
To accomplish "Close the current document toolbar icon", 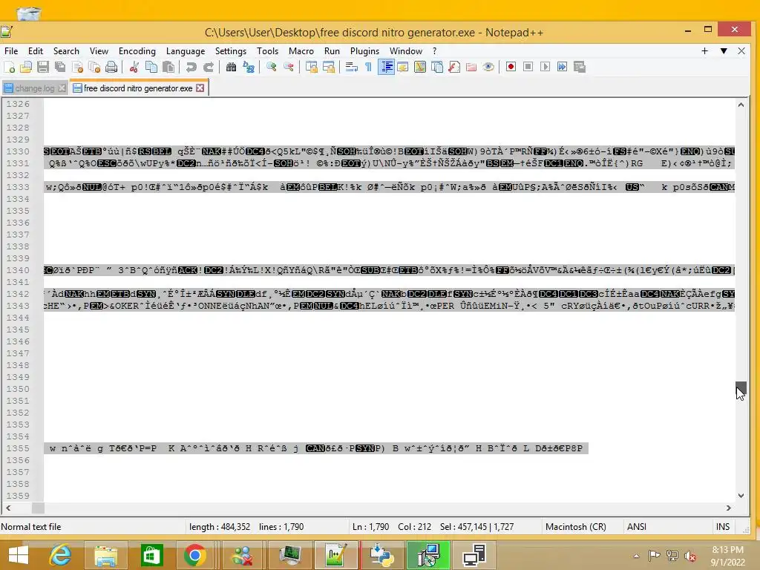I will 77,67.
